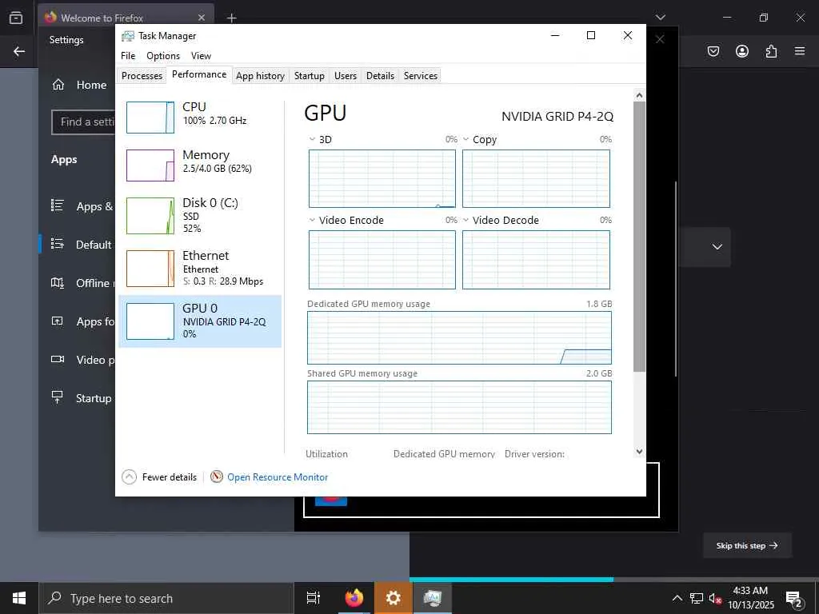819x614 pixels.
Task: Select the Ethernet performance item
Action: [x=200, y=268]
